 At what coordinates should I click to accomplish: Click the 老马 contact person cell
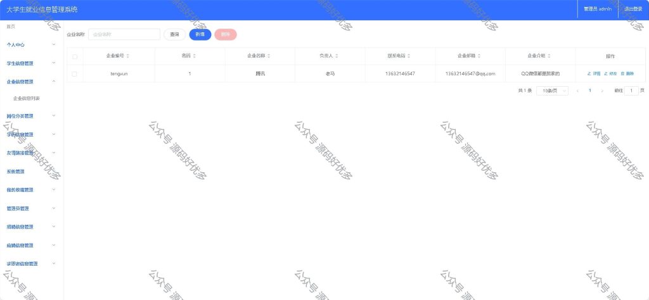pos(330,73)
